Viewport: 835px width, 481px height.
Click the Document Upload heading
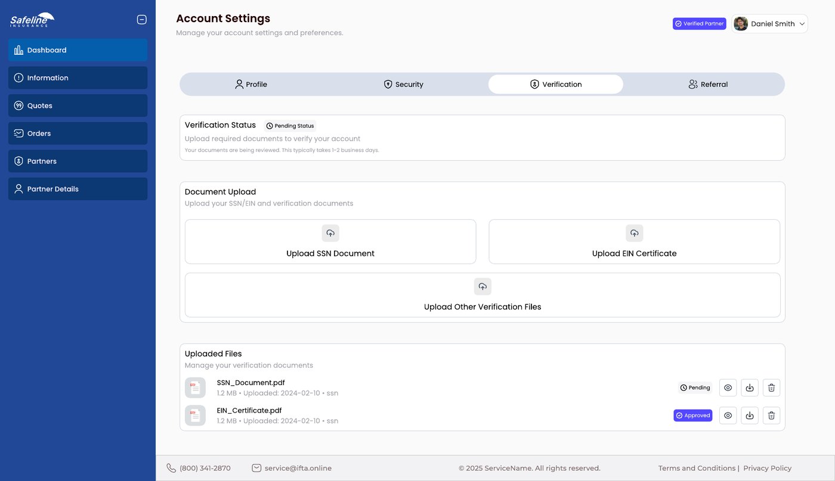220,192
